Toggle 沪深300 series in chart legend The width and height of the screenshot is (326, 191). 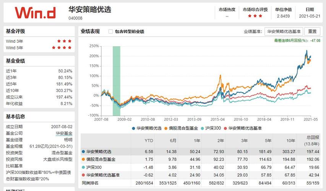211,128
